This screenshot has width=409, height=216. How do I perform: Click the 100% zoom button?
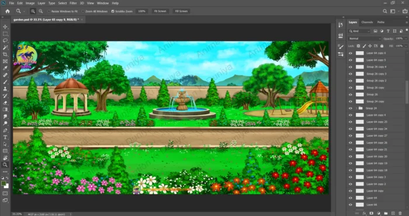click(141, 11)
